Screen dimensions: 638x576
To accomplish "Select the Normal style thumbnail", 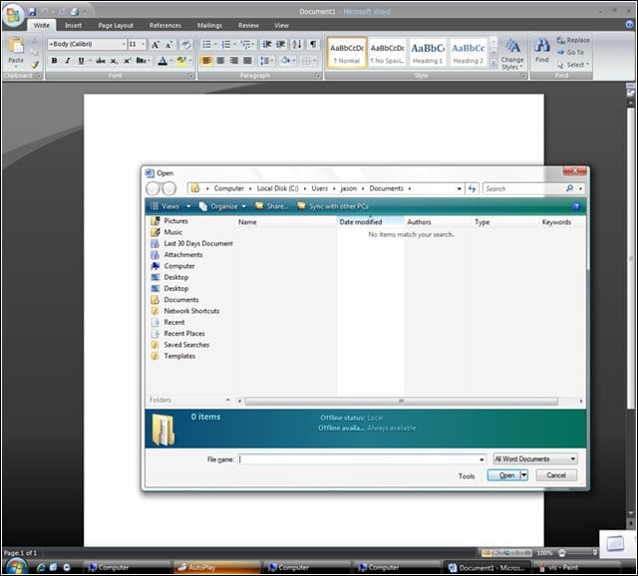I will point(347,53).
